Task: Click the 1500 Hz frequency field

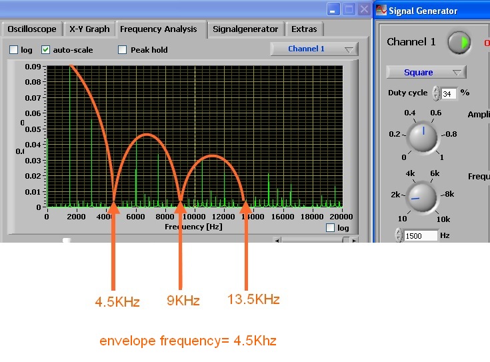Action: tap(420, 236)
